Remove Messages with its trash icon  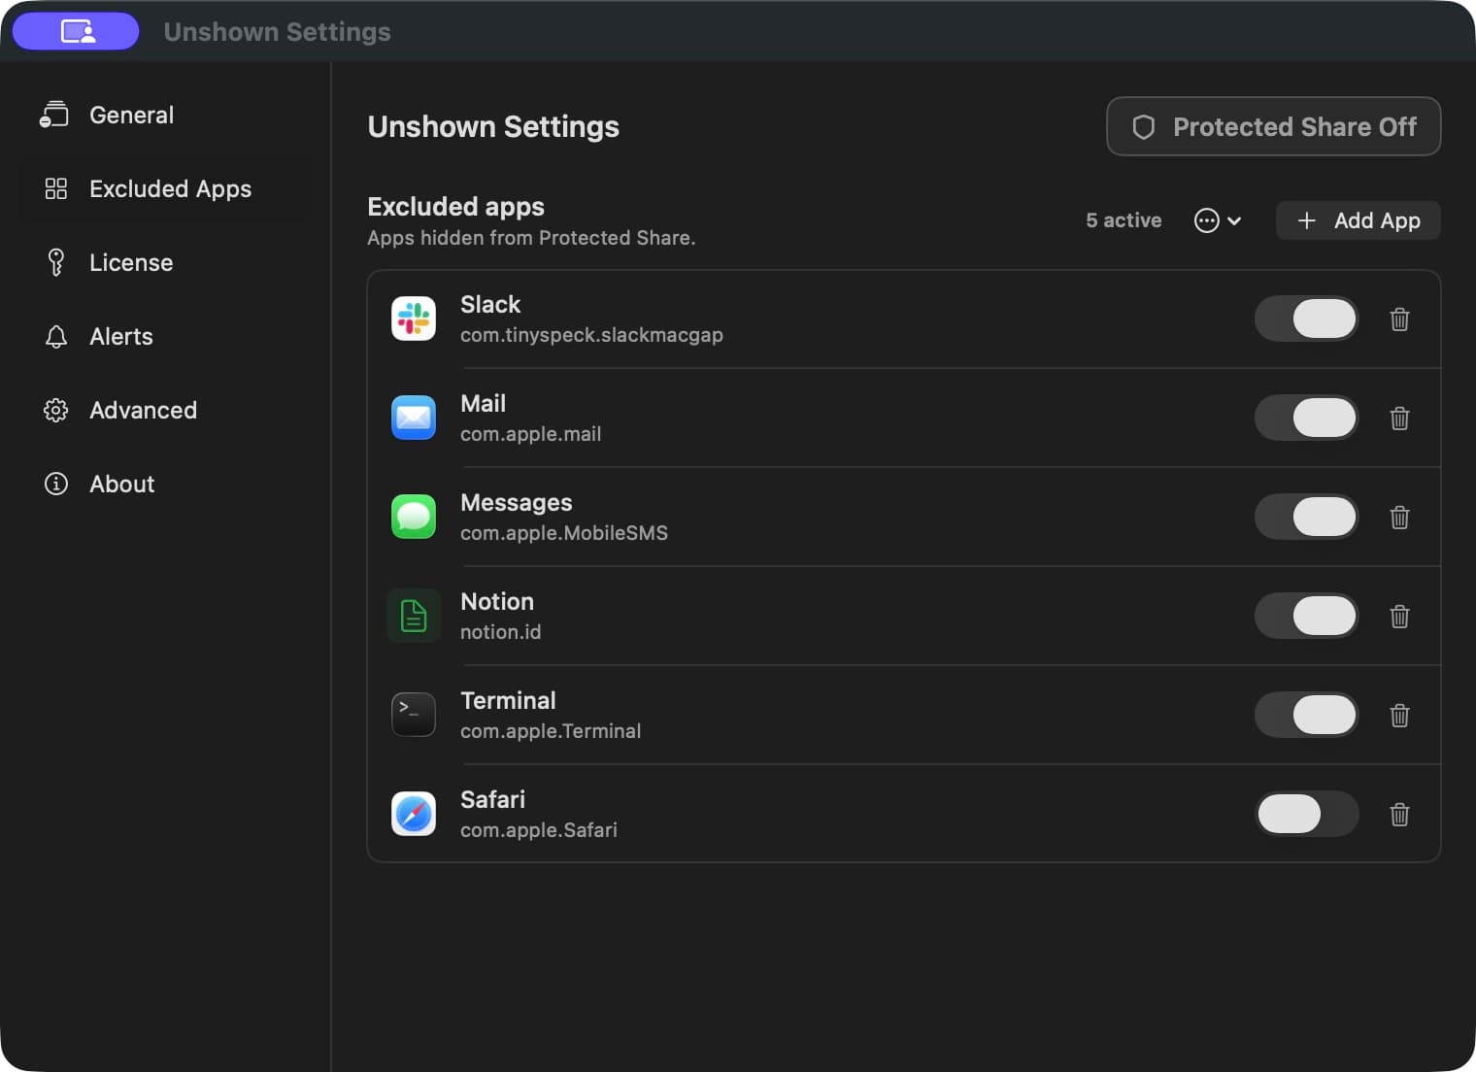point(1399,517)
